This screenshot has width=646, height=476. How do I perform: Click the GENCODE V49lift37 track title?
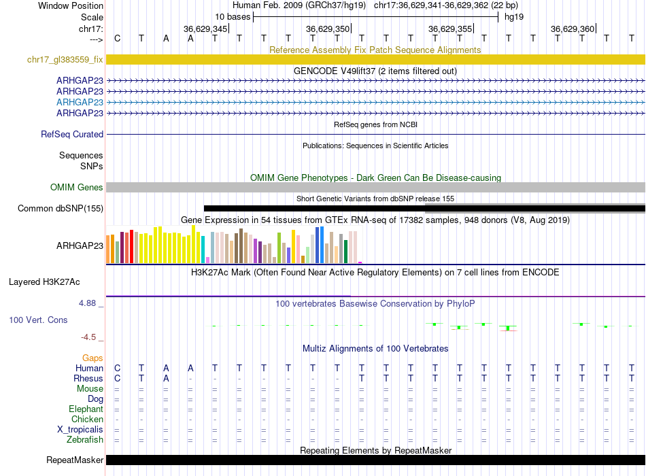[375, 71]
